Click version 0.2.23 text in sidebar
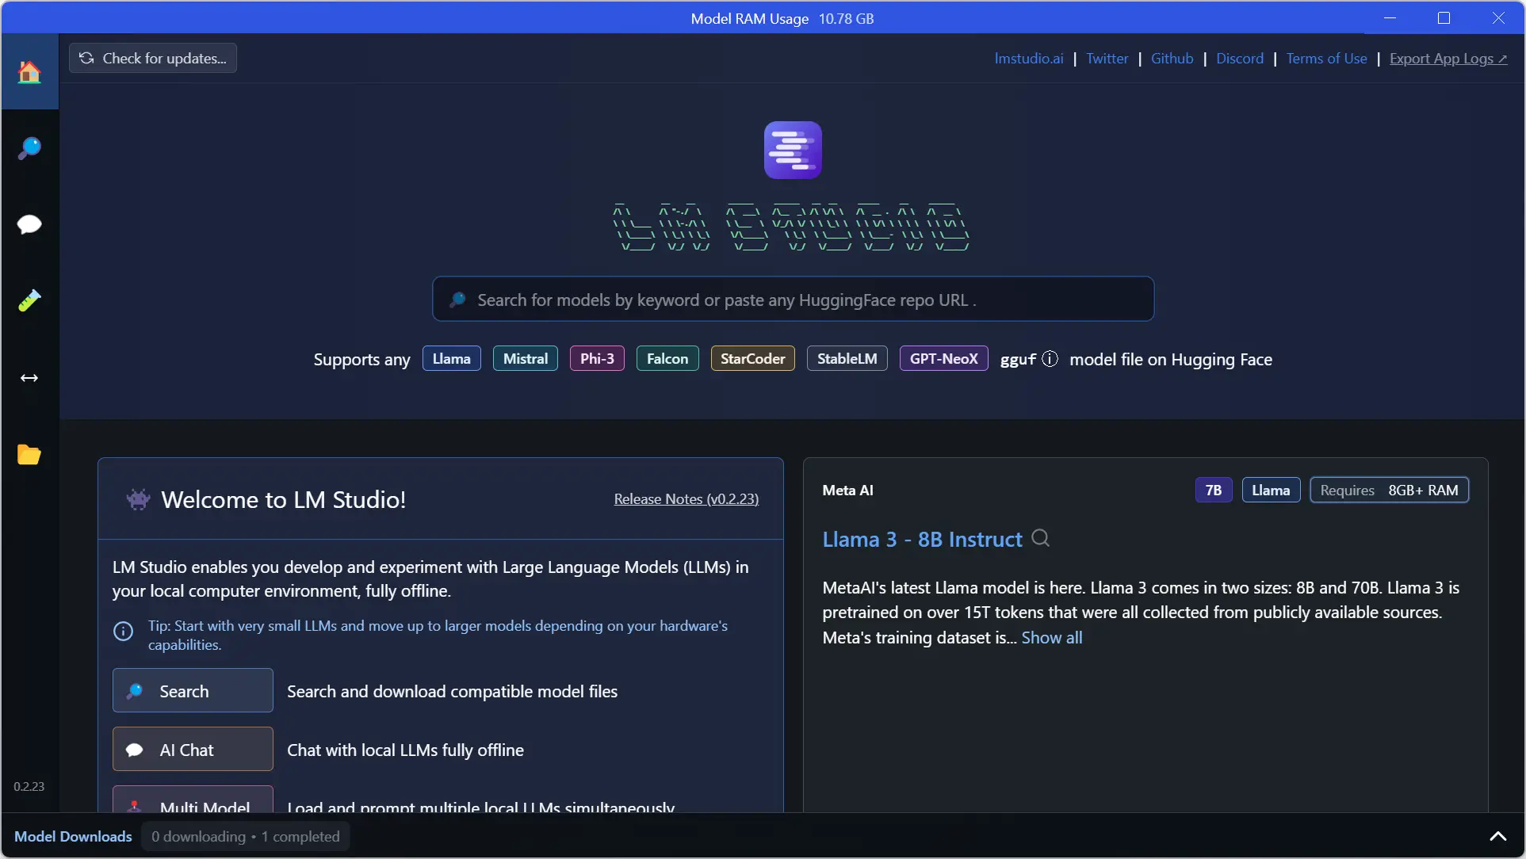This screenshot has width=1526, height=859. click(29, 786)
